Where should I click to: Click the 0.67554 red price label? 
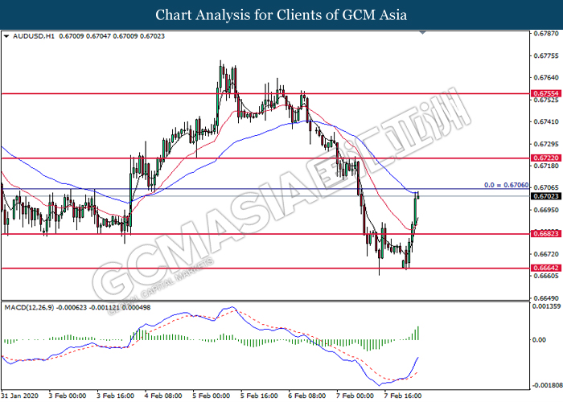click(546, 93)
